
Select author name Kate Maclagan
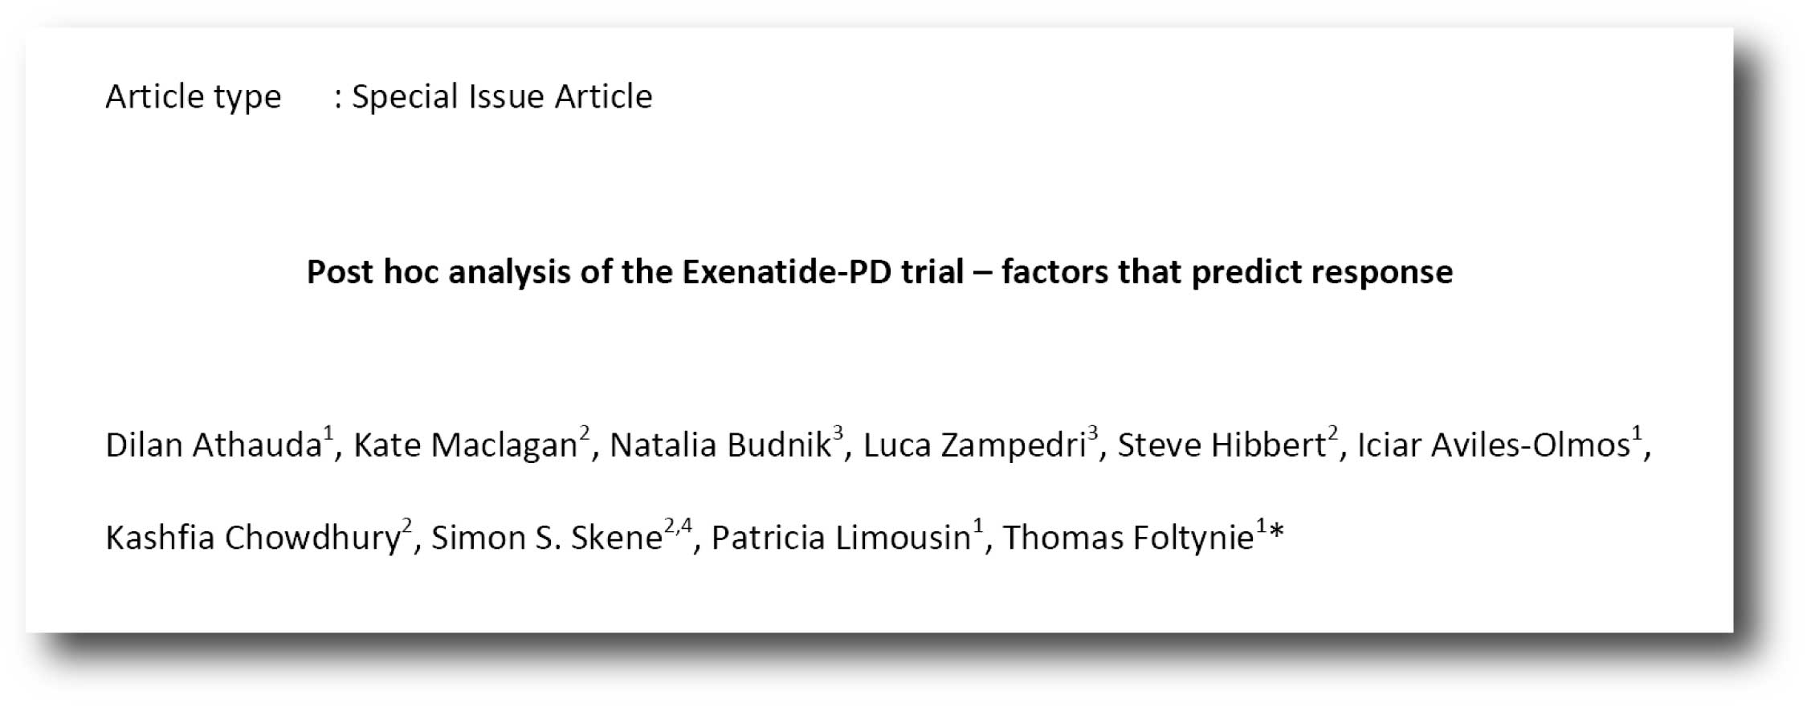tap(465, 445)
